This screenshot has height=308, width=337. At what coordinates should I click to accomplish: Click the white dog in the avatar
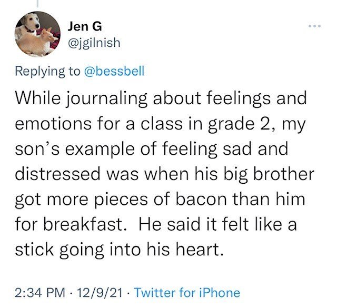[29, 24]
